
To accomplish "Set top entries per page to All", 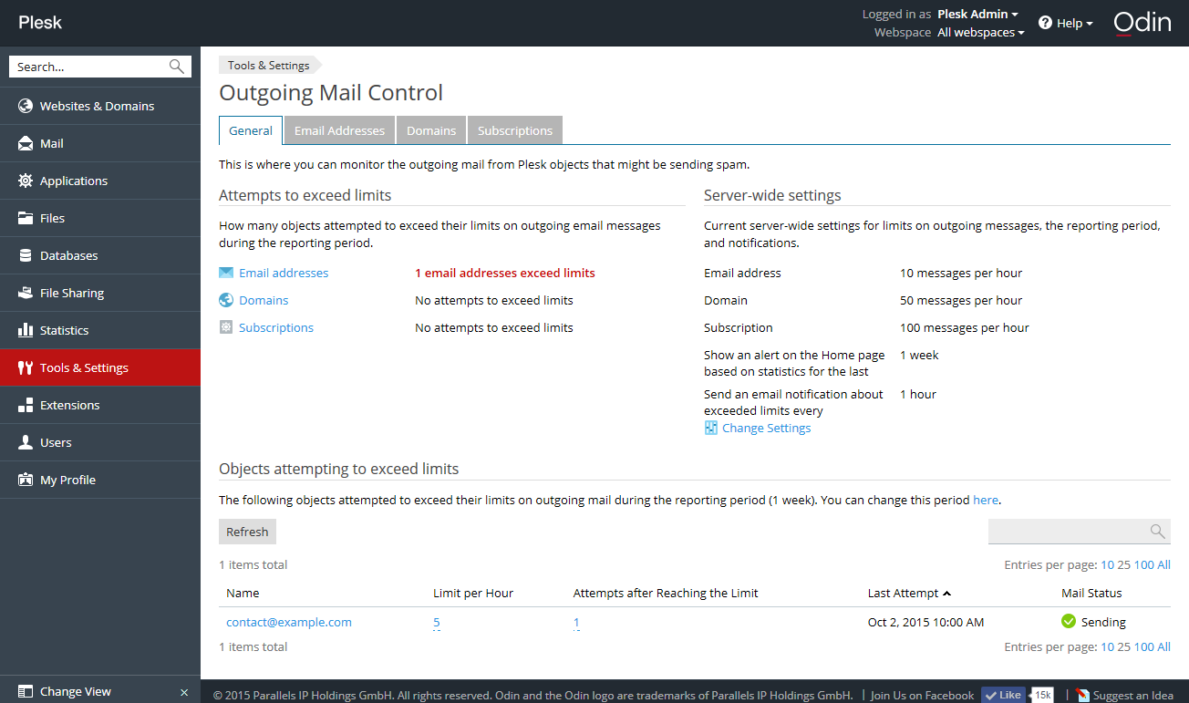I will point(1163,564).
